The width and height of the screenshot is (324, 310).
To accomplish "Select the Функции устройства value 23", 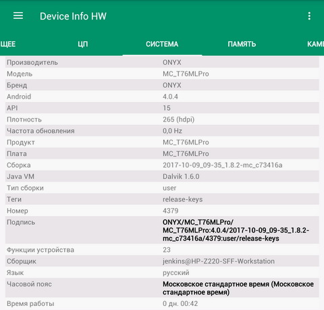I will [x=167, y=250].
